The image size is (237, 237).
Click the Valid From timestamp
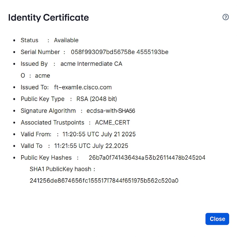(x=99, y=134)
